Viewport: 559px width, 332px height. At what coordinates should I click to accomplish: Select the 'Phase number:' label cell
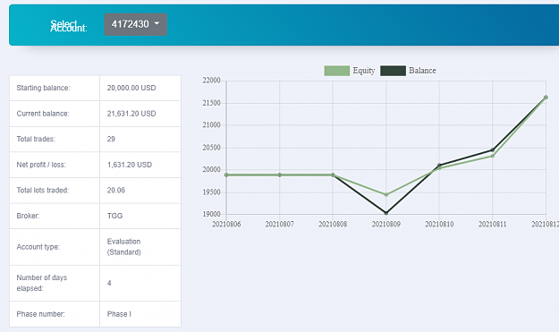point(55,314)
